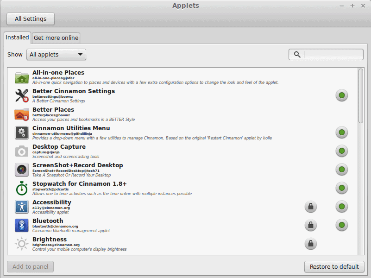371x278 pixels.
Task: Open the Get more online tab
Action: coord(56,38)
